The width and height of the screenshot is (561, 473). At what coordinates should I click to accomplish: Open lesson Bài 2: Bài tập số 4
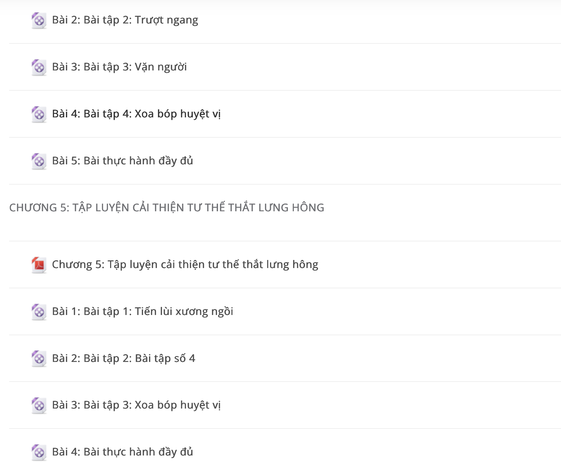point(123,358)
